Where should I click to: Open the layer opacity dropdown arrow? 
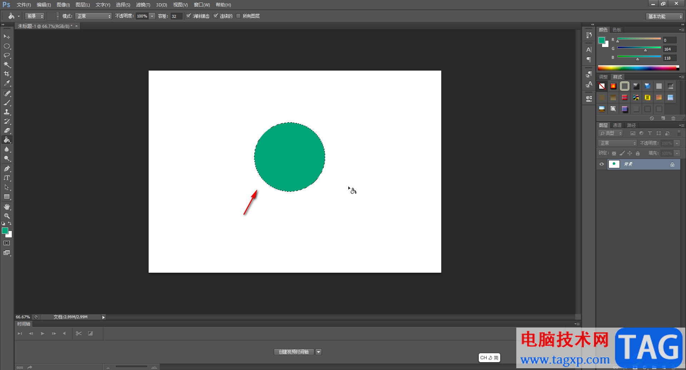[677, 143]
